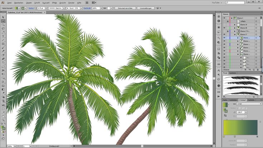
Task: Select the Pen tool in toolbox
Action: tap(3, 32)
